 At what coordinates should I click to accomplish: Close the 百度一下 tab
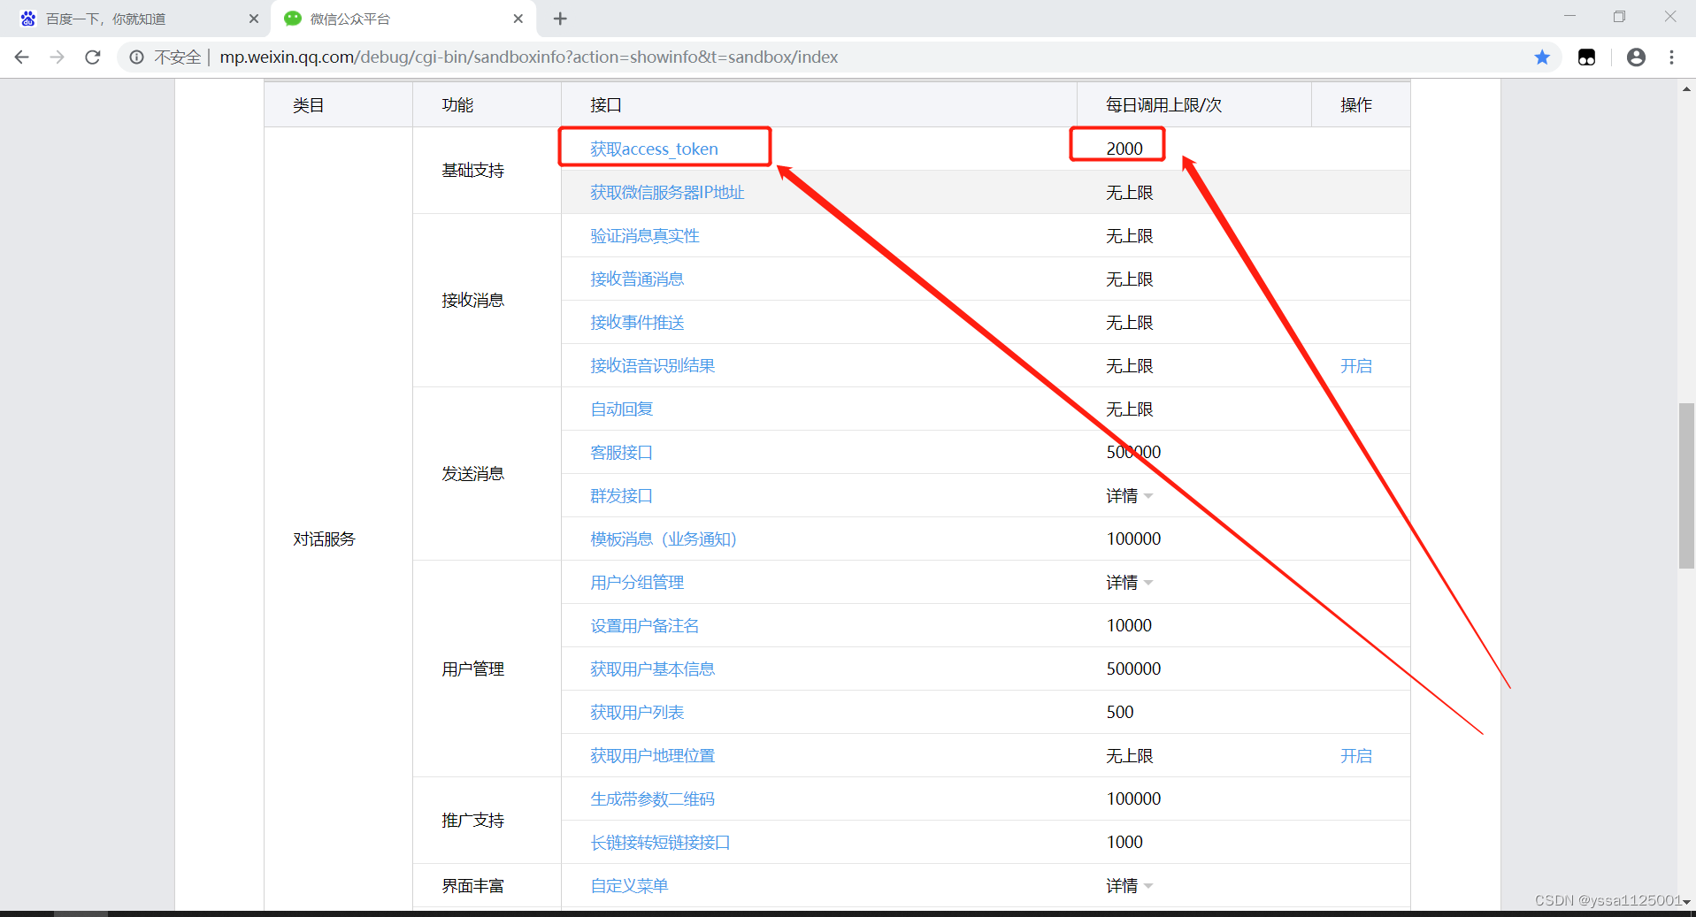(x=254, y=19)
